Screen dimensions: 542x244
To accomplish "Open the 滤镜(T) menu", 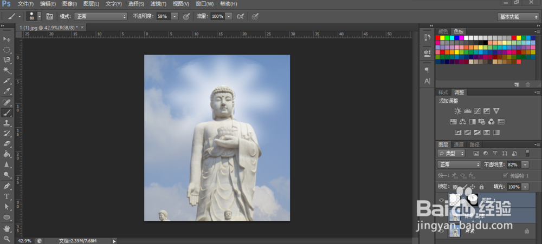I will point(158,4).
